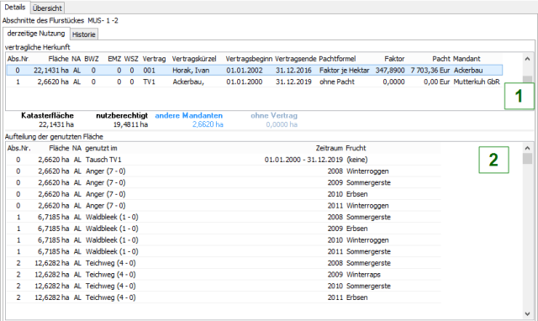Click up arrow of upper table scrollbar

[x=527, y=59]
